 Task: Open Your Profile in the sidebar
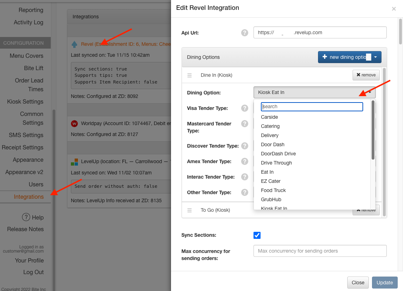point(29,260)
